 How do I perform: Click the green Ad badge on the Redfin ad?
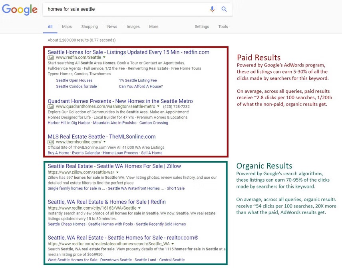pyautogui.click(x=50, y=58)
